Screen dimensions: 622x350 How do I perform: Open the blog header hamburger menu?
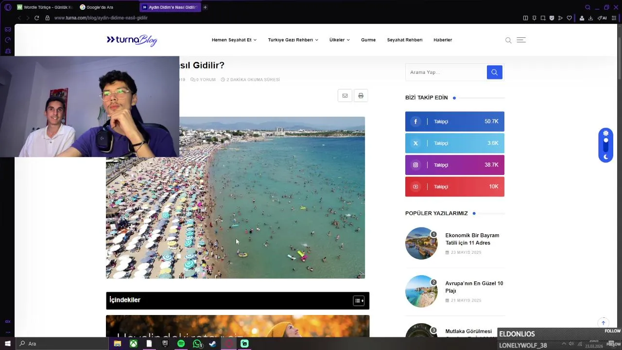[521, 40]
